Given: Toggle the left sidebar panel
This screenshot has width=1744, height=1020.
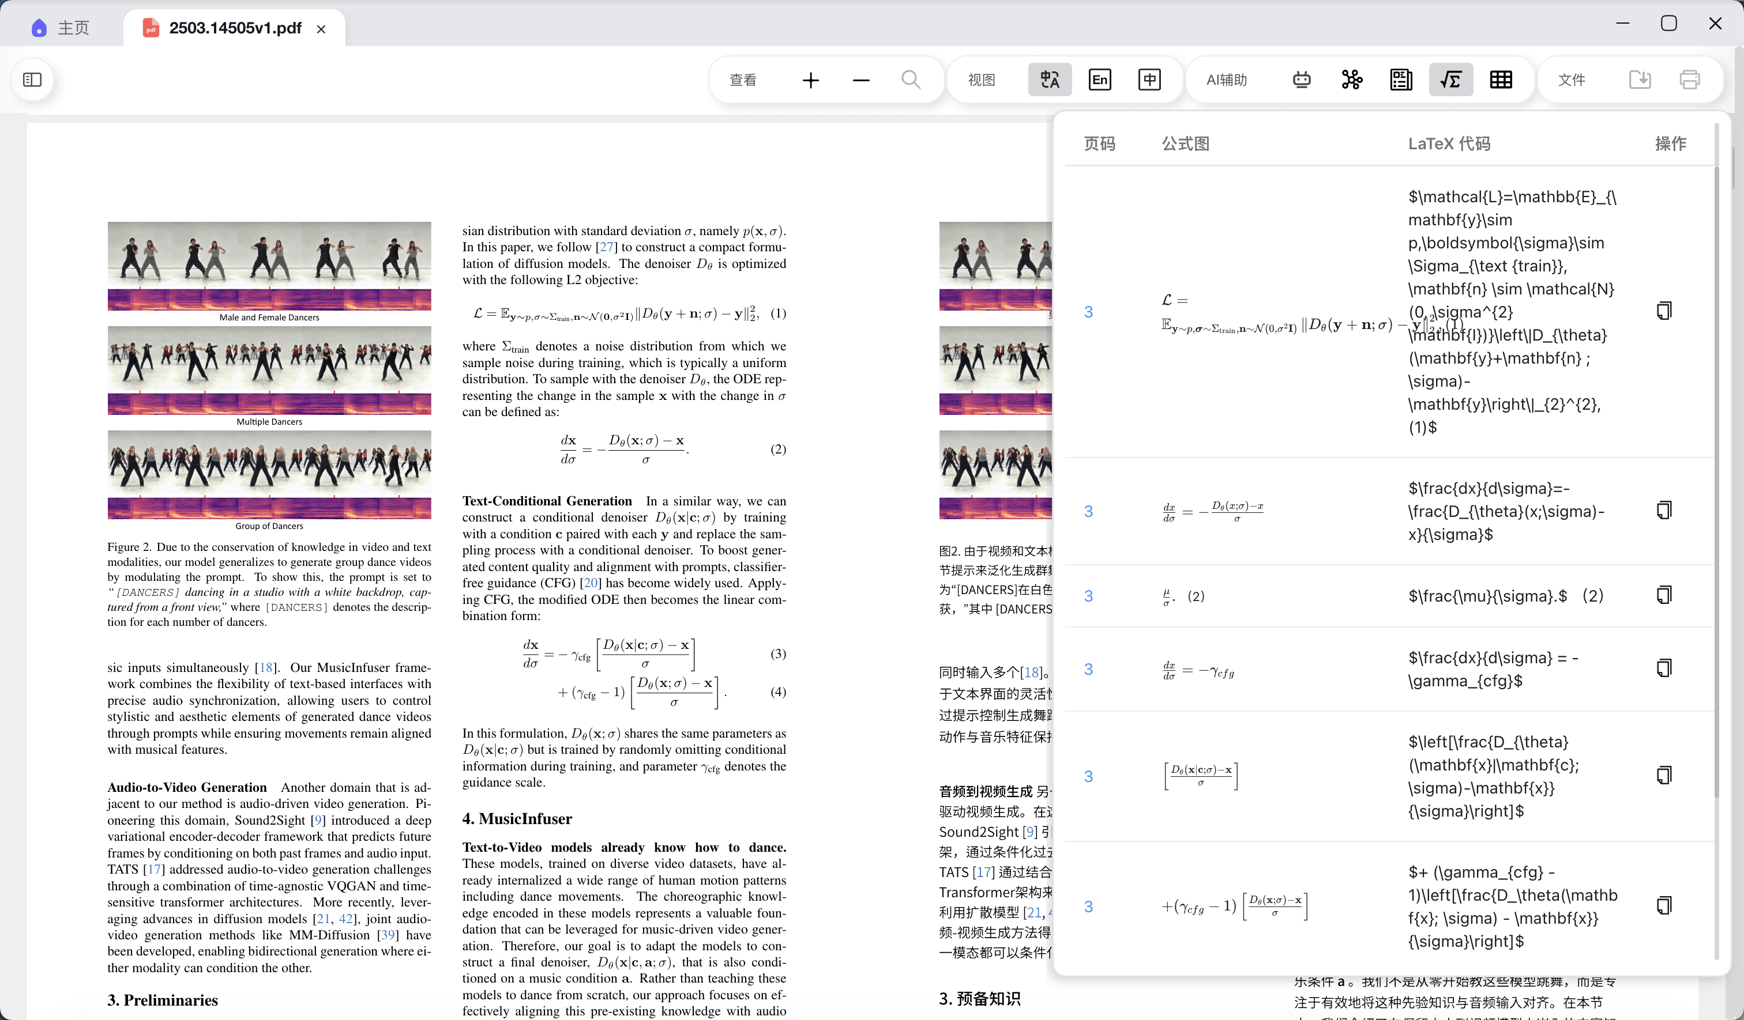Looking at the screenshot, I should point(32,80).
